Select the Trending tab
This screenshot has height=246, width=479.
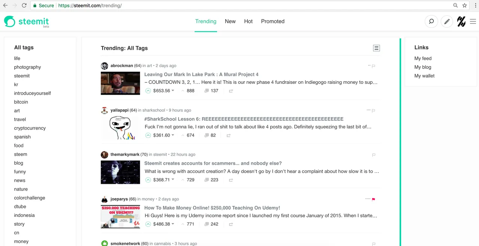[206, 21]
